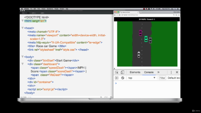The width and height of the screenshot is (201, 113).
Task: Open the DevTools three-dot customize menu
Action: [x=171, y=72]
